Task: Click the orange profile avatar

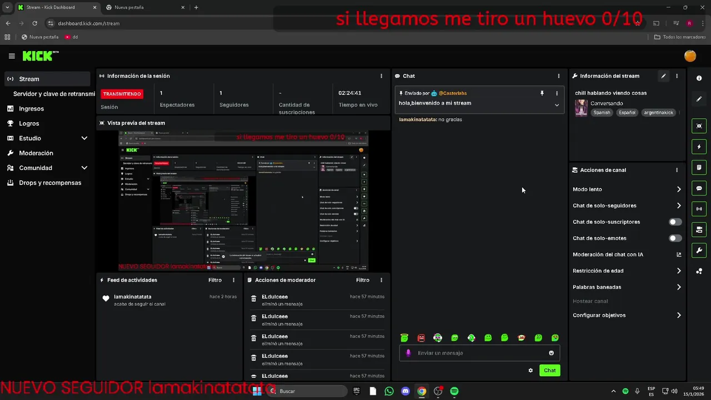Action: point(690,56)
